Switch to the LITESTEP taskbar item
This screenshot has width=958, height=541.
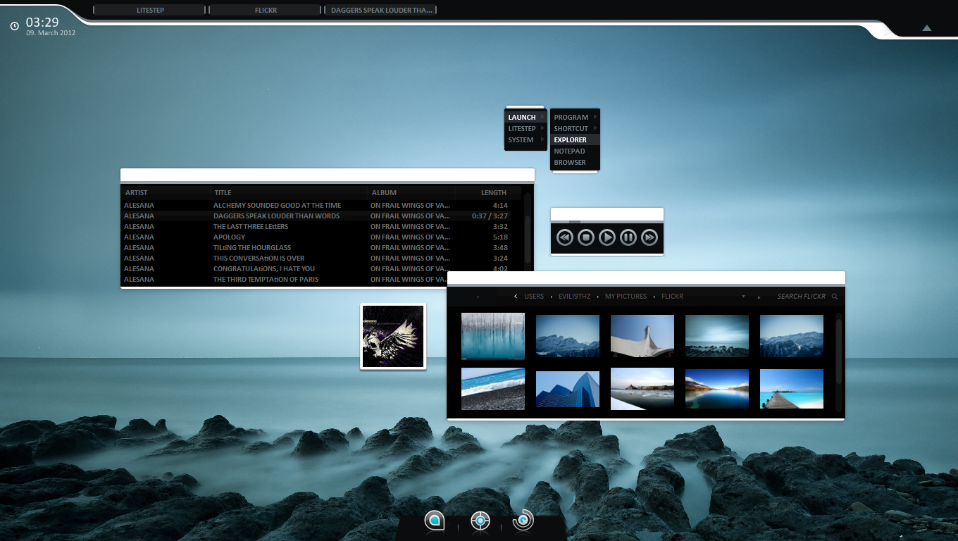tap(149, 11)
